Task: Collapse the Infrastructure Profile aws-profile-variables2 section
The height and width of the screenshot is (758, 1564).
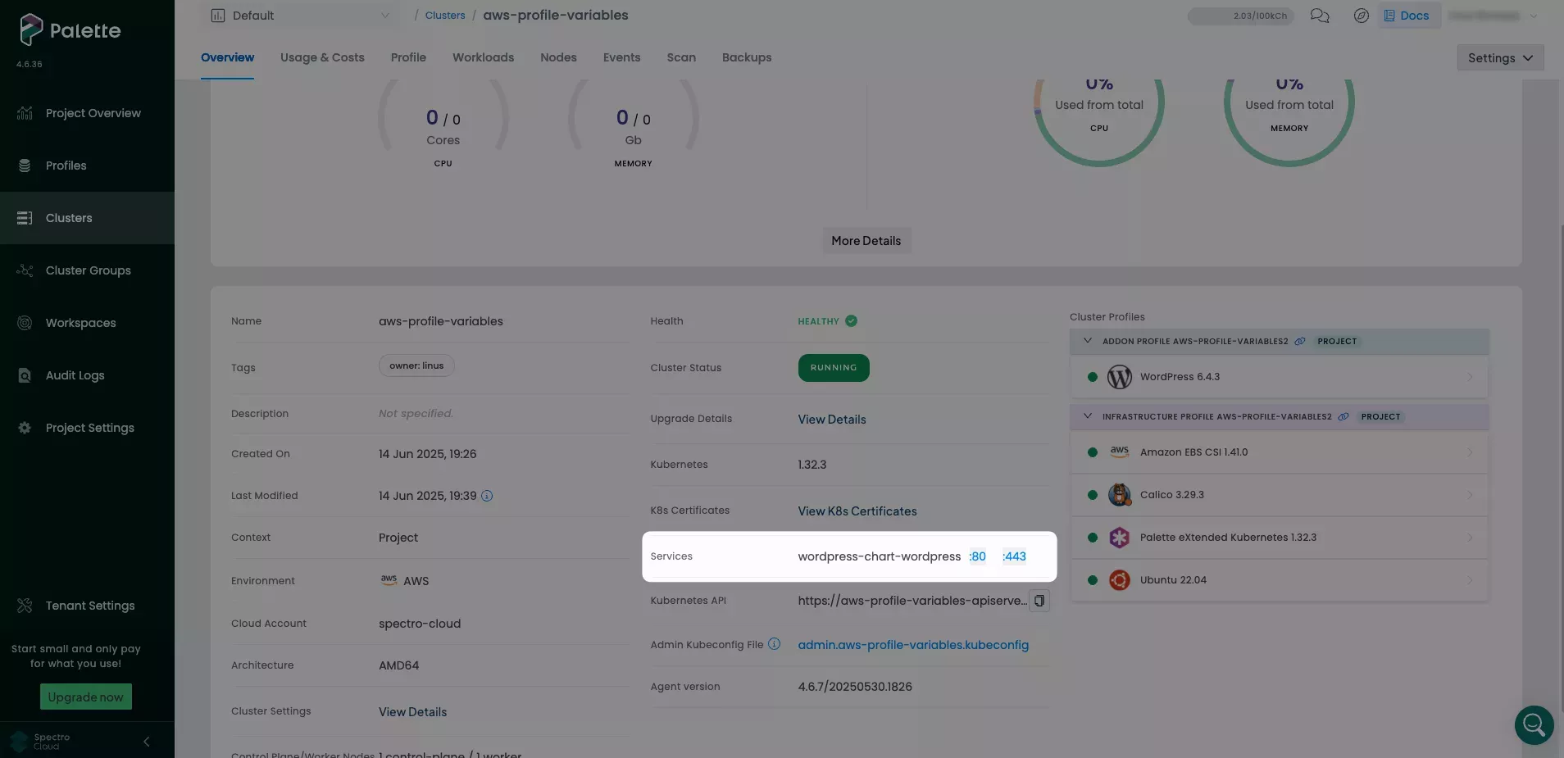Action: click(1088, 416)
